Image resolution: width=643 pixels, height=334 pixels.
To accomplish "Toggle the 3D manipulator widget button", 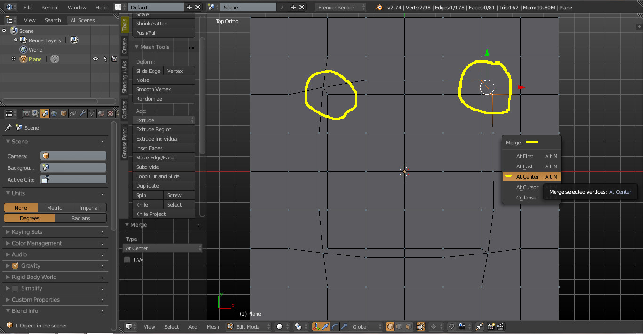I will point(316,326).
